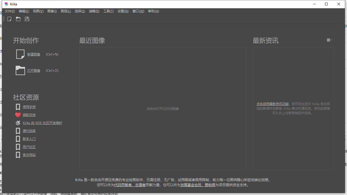Open the Krita 由 KDE 社区开发维护 link
Screen dimensions: 347x195
(x=42, y=123)
